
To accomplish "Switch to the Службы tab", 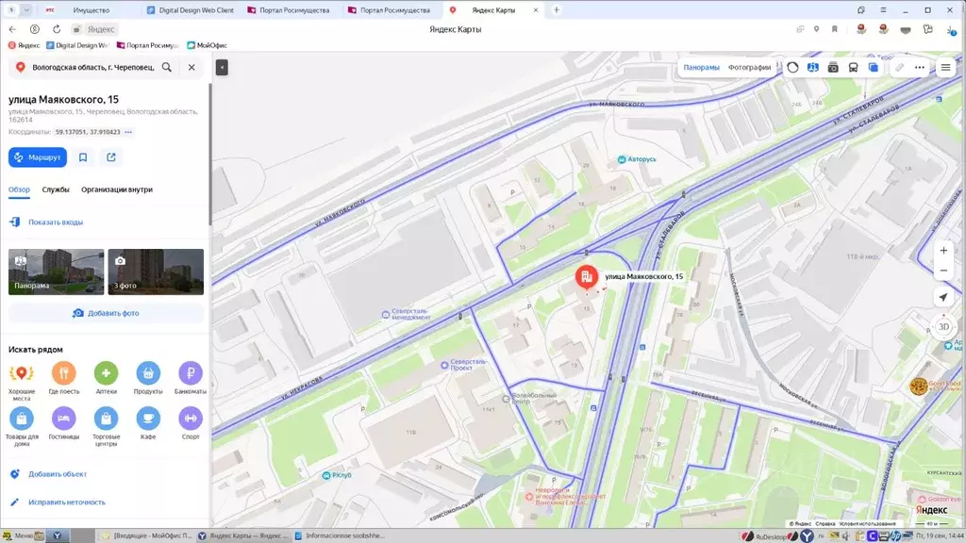I will 56,189.
